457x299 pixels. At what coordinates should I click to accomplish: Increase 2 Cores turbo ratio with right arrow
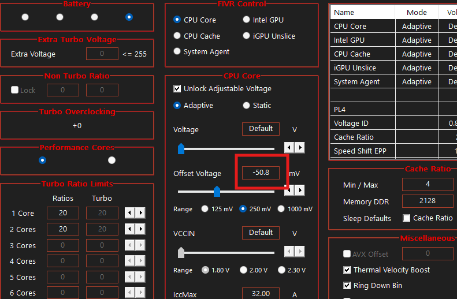click(140, 229)
